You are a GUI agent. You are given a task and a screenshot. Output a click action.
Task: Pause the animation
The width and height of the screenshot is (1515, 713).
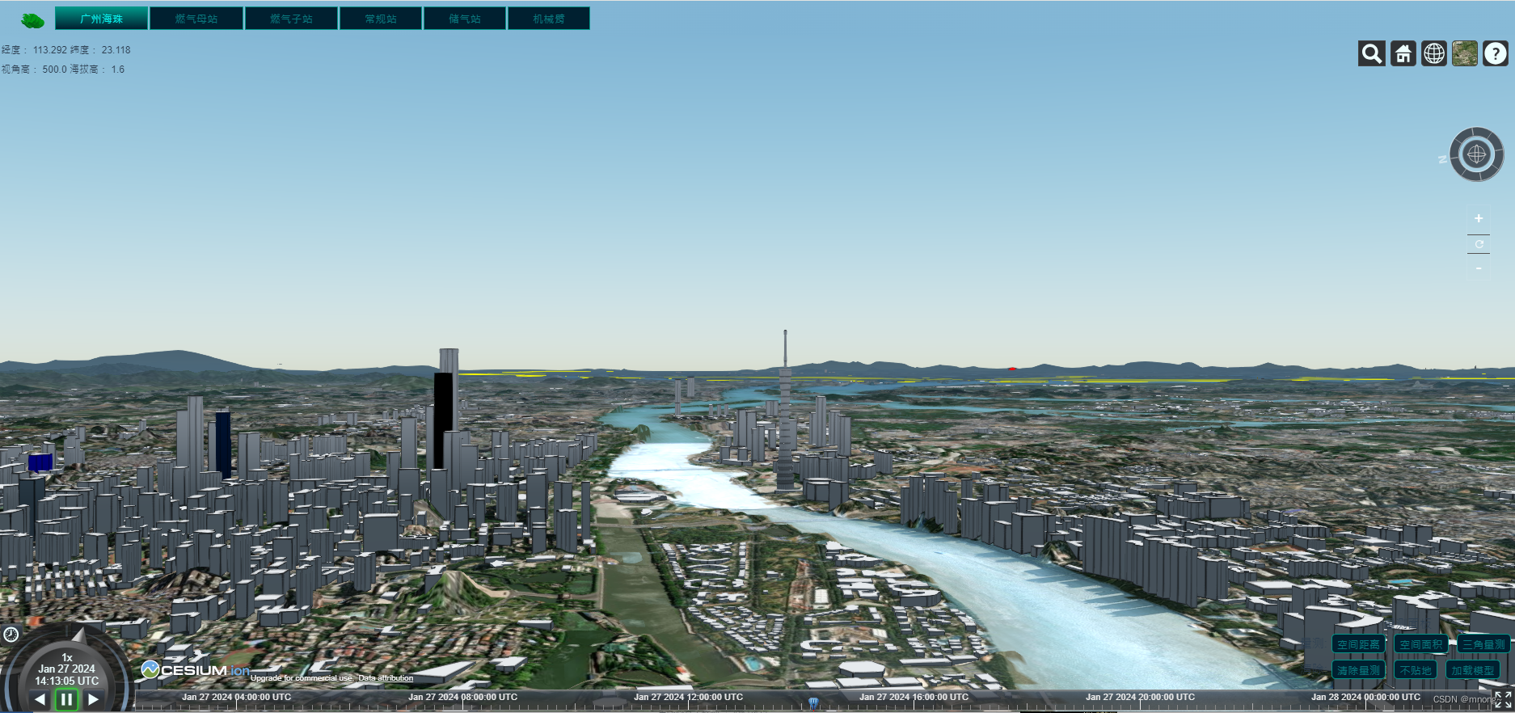click(66, 699)
